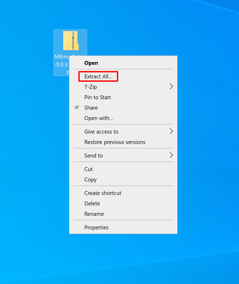This screenshot has width=239, height=284.
Task: Open Properties for the zip file
Action: pyautogui.click(x=96, y=228)
